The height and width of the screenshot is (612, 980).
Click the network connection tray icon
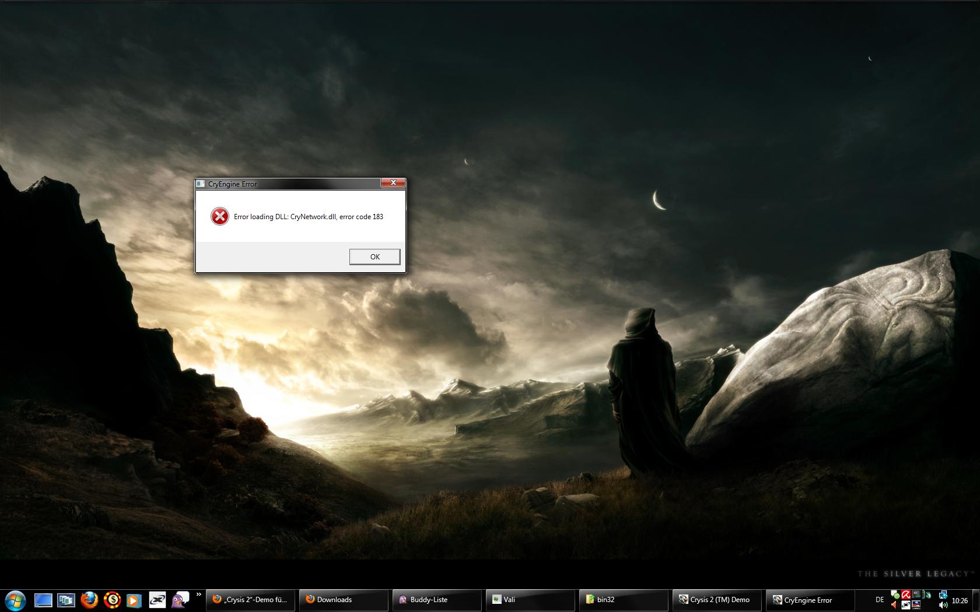943,595
